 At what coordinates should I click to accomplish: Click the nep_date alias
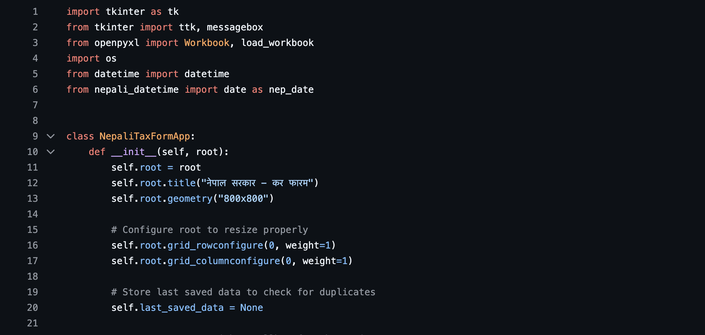[x=291, y=90]
